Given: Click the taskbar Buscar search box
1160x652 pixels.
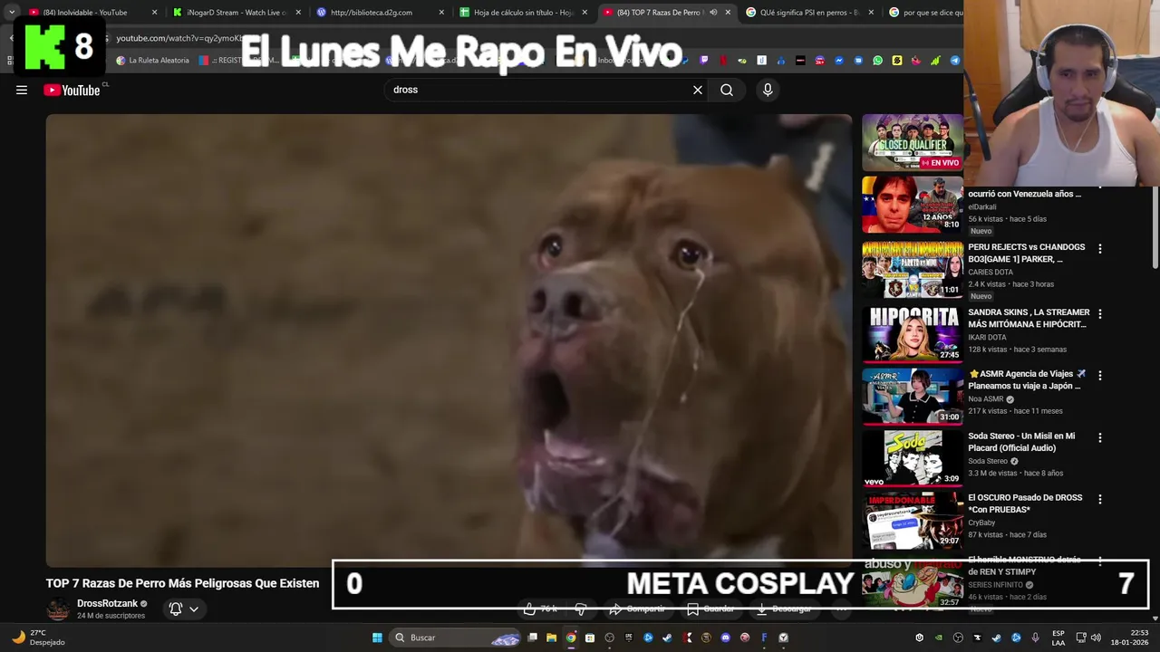Looking at the screenshot, I should (x=457, y=638).
